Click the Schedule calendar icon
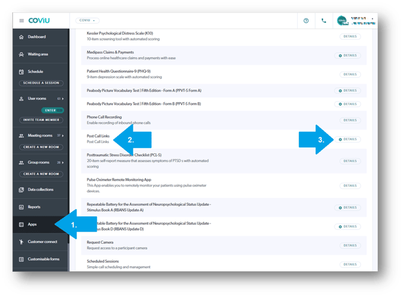The image size is (403, 297). 22,71
